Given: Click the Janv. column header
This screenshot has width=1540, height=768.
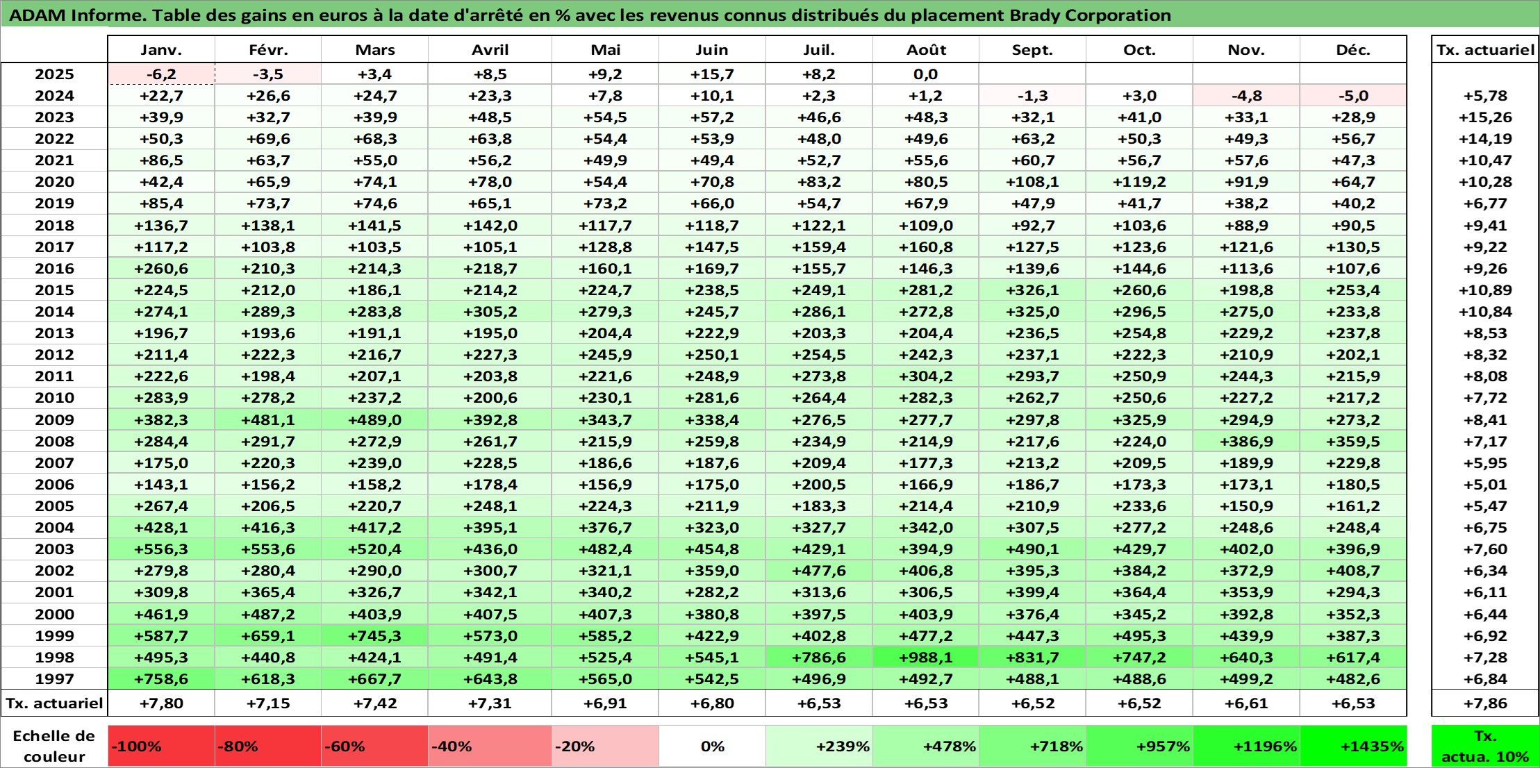Looking at the screenshot, I should tap(161, 50).
